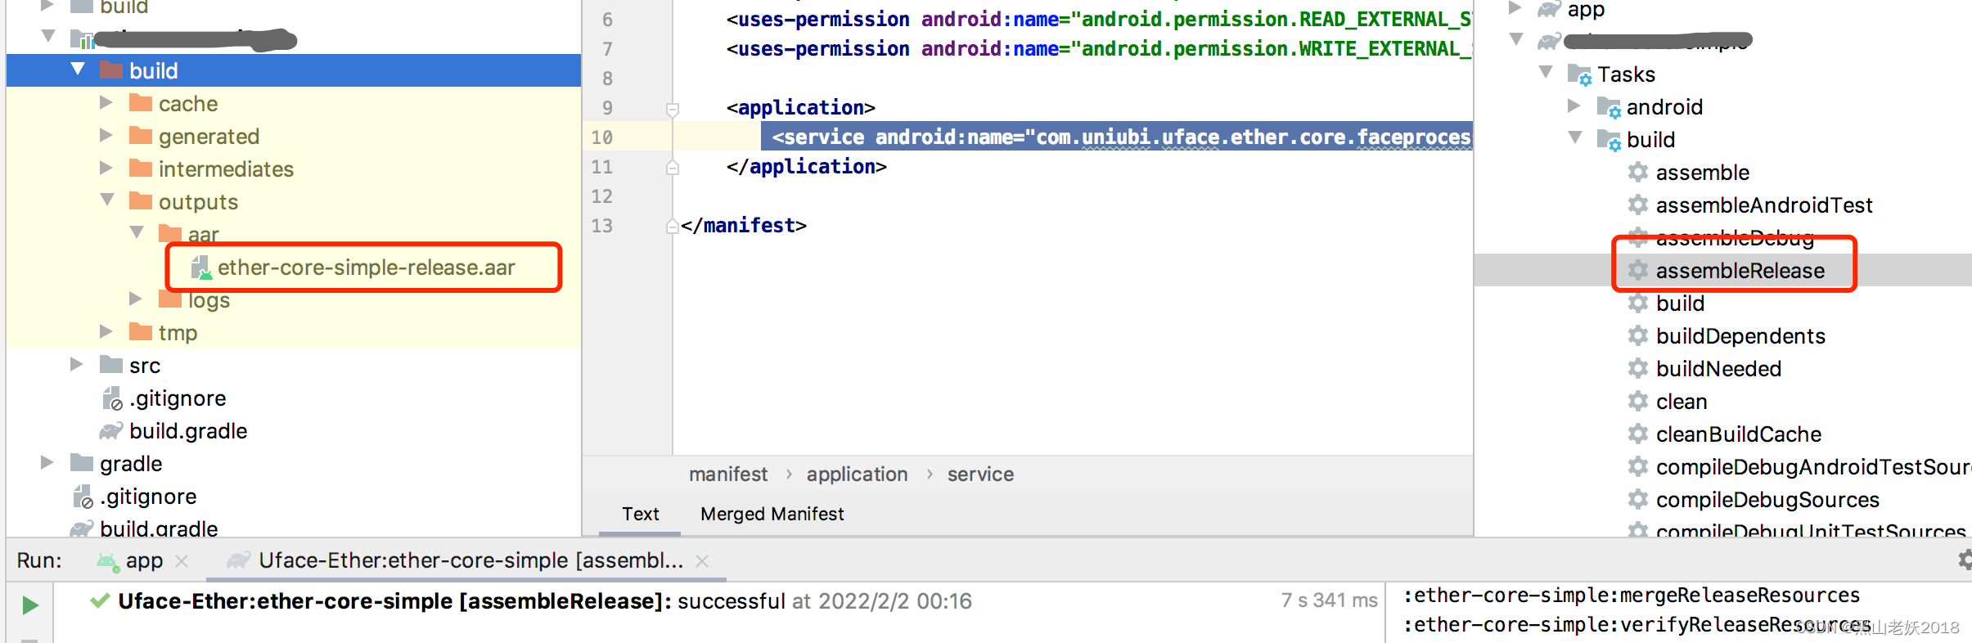The height and width of the screenshot is (643, 1972).
Task: Rerun build with green play icon
Action: [x=30, y=605]
